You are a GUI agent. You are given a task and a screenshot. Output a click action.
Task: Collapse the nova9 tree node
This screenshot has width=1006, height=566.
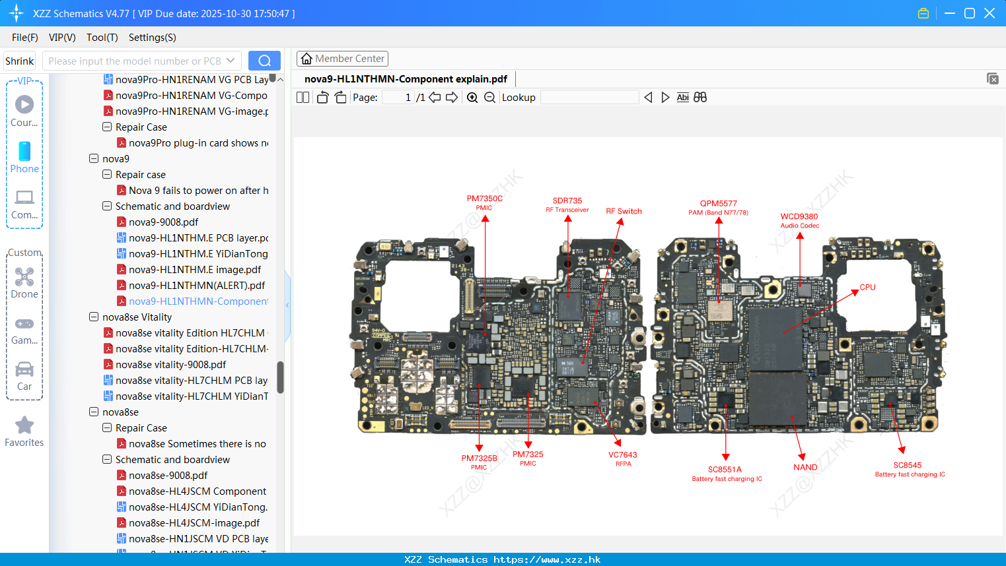point(94,158)
